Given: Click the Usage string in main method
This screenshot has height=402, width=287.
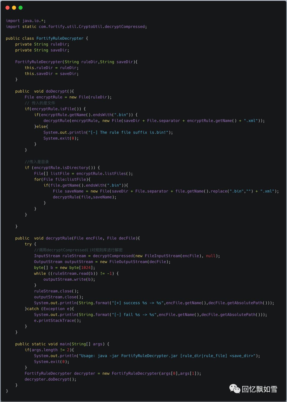Looking at the screenshot, I should click(x=167, y=356).
